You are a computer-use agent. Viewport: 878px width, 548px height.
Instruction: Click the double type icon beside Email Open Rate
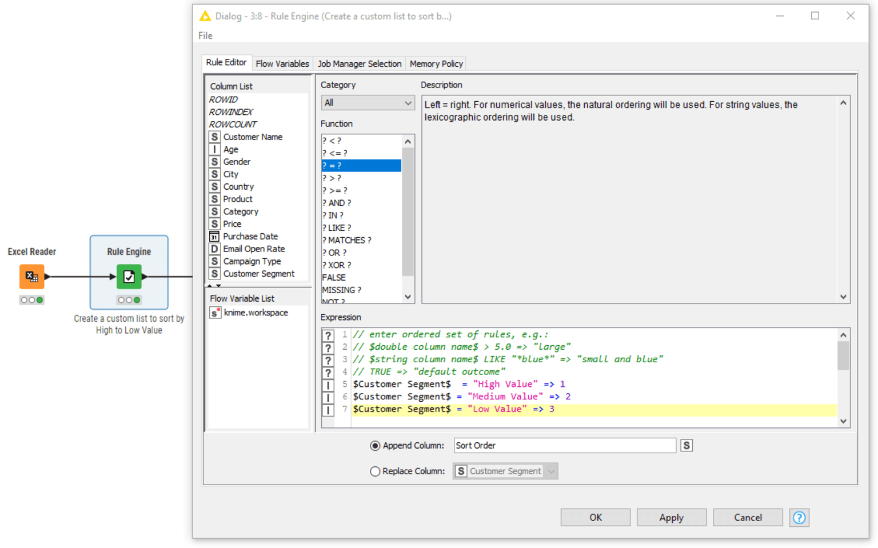(214, 249)
